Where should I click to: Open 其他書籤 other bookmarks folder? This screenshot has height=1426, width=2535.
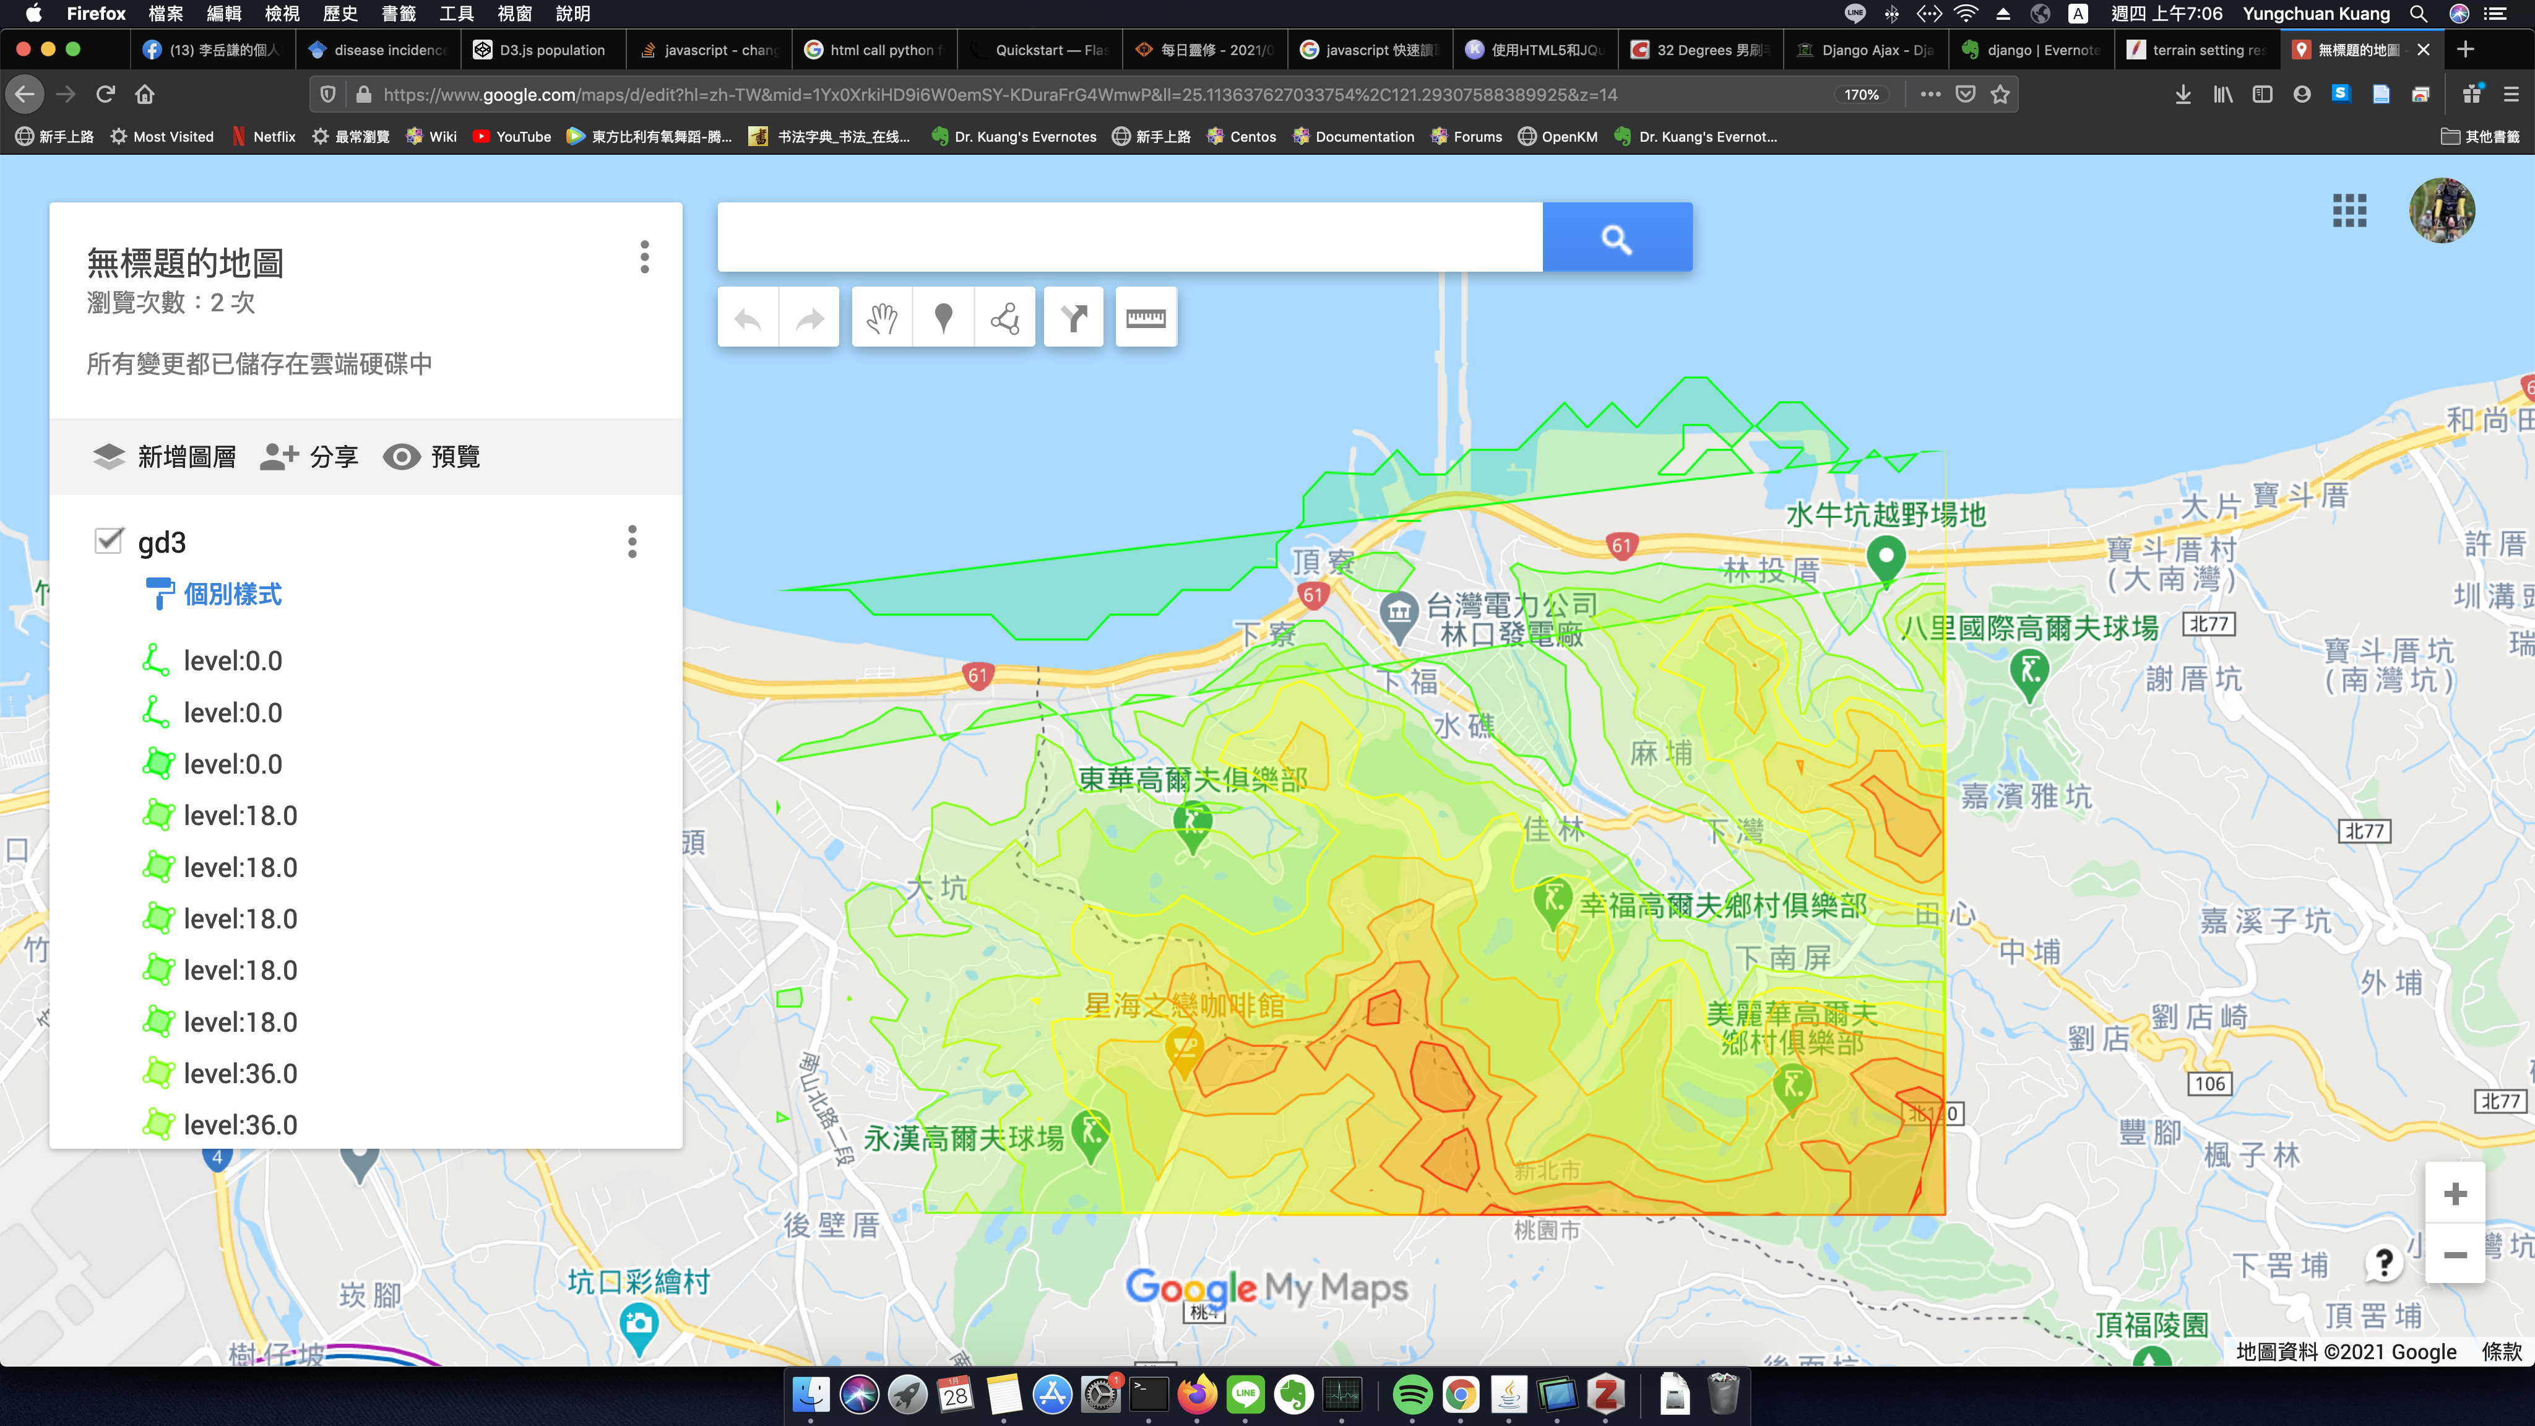coord(2480,137)
